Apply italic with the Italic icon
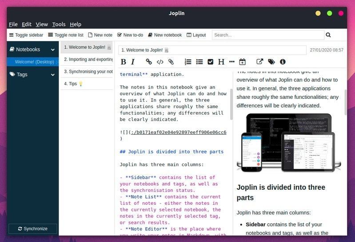 (133, 62)
